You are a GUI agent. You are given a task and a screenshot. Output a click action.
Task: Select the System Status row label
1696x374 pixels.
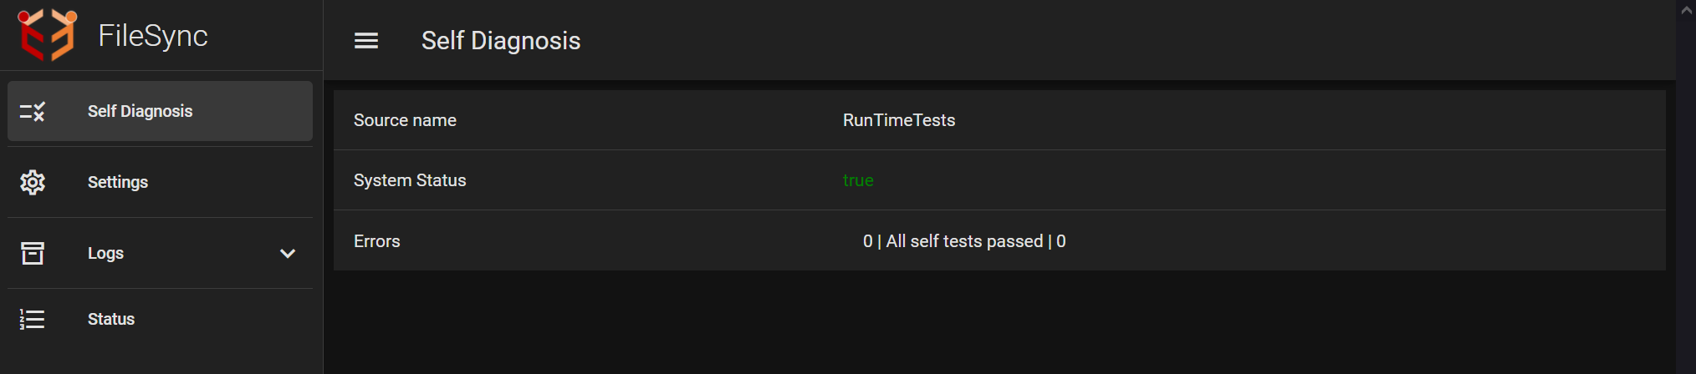pos(410,180)
